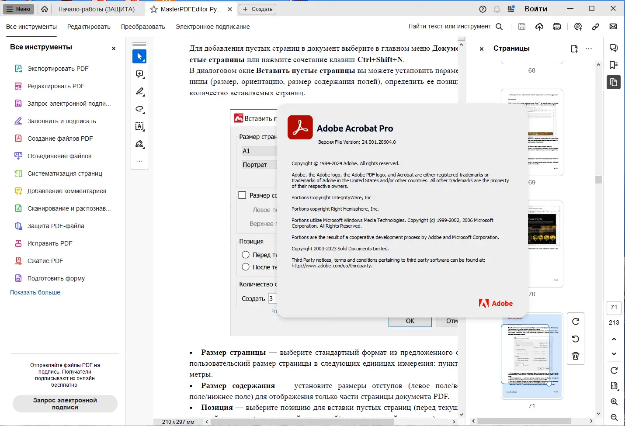The height and width of the screenshot is (426, 625).
Task: Select the Перед текущей radio button
Action: pyautogui.click(x=245, y=254)
